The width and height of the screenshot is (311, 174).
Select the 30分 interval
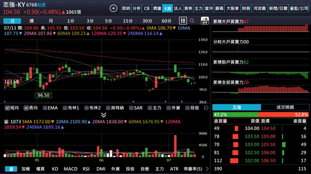147,21
